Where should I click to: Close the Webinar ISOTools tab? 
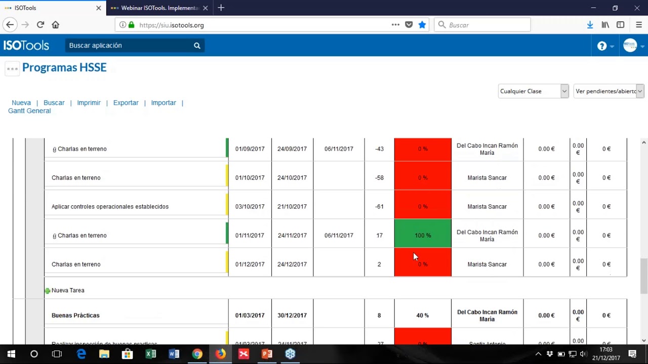[x=205, y=8]
